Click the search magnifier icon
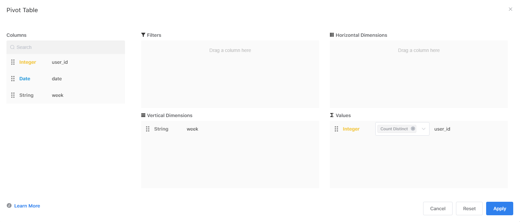520x222 pixels. click(x=12, y=47)
